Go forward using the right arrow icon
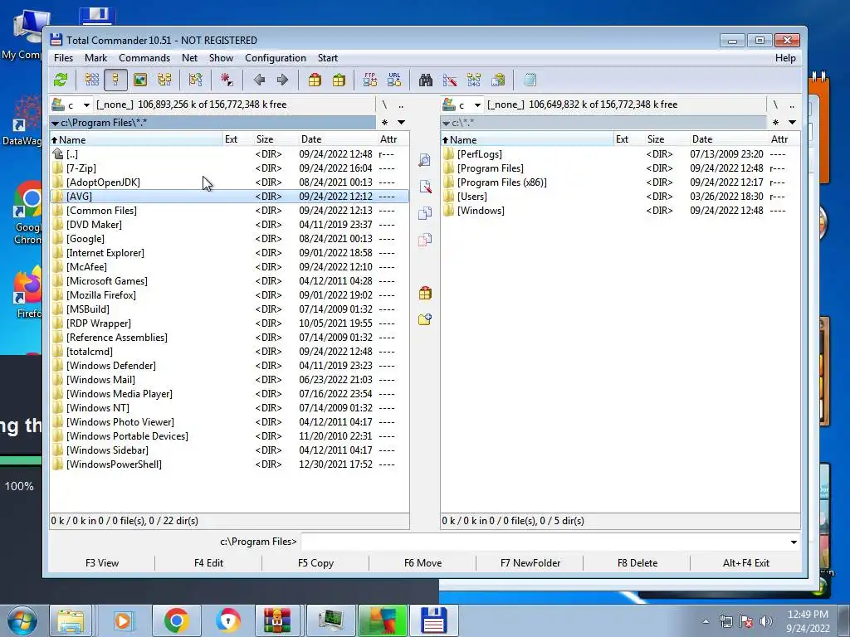The image size is (850, 637). (282, 80)
